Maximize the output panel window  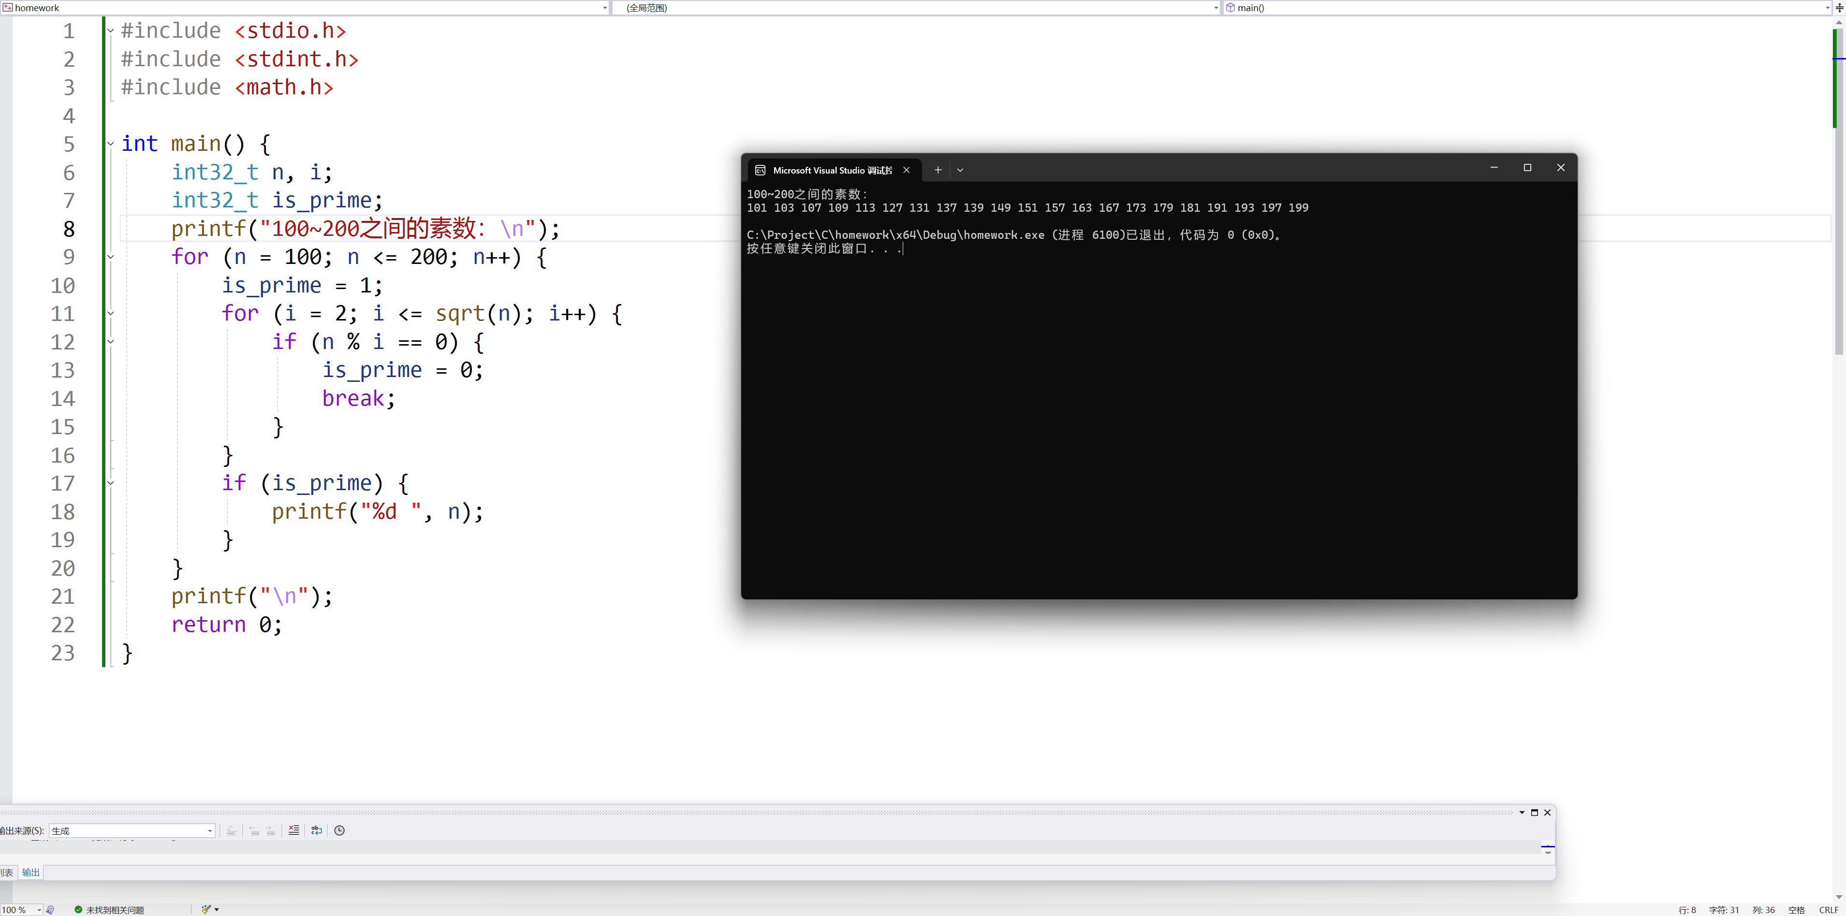(1534, 812)
